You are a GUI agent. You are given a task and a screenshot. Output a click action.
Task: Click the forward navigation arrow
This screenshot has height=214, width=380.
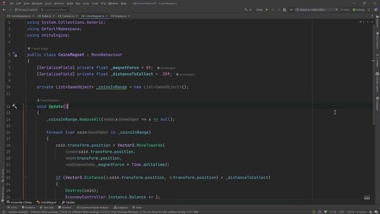(10, 10)
